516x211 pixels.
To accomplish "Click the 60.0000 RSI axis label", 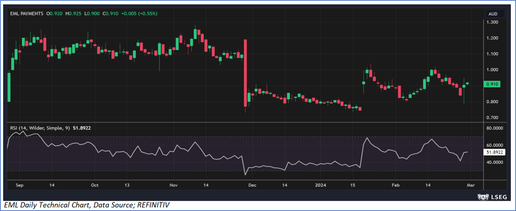I will (x=495, y=145).
